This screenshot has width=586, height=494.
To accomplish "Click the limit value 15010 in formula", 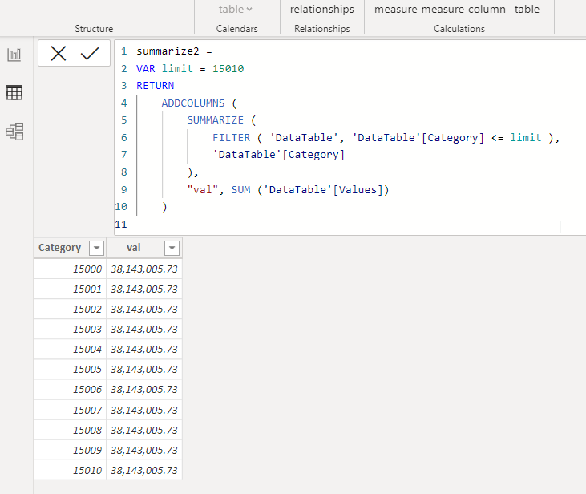I will 228,68.
